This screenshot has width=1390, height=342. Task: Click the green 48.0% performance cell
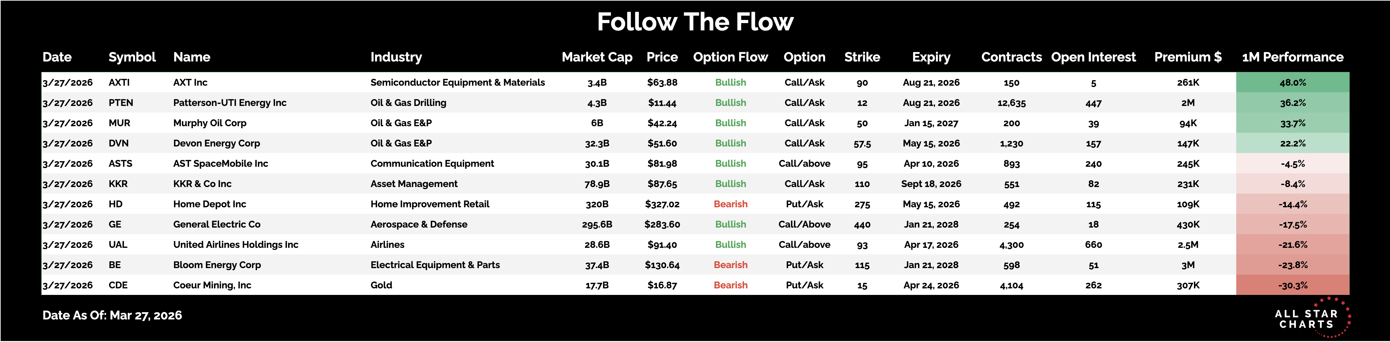pyautogui.click(x=1292, y=82)
